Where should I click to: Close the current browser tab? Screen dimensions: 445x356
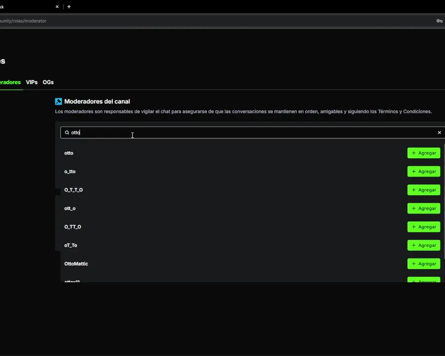click(x=57, y=6)
